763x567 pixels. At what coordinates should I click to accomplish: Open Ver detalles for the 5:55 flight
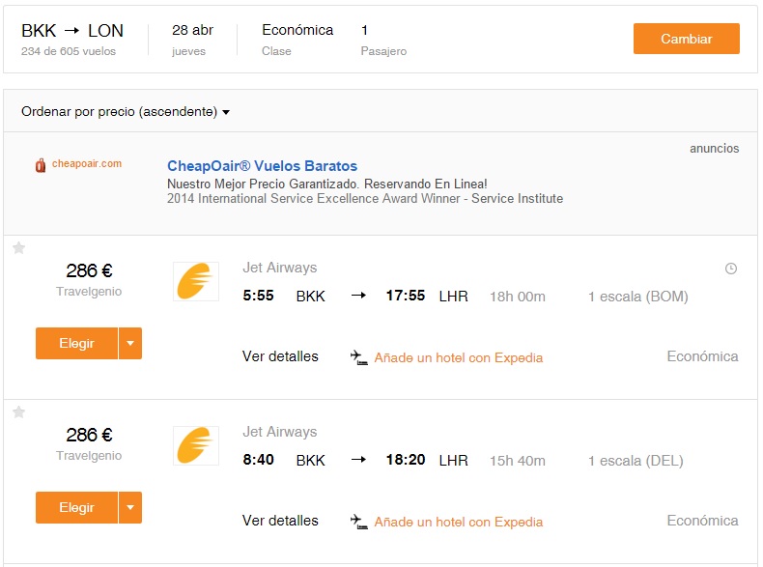click(x=280, y=356)
